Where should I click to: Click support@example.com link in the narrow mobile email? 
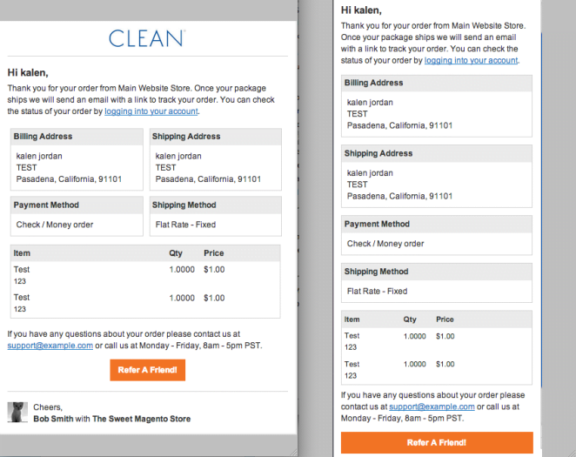coord(432,407)
